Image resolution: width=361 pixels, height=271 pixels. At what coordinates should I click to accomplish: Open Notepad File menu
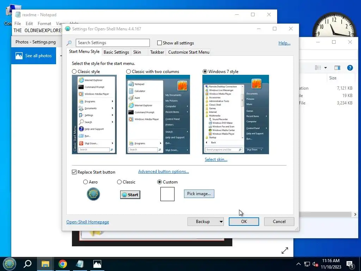point(18,24)
